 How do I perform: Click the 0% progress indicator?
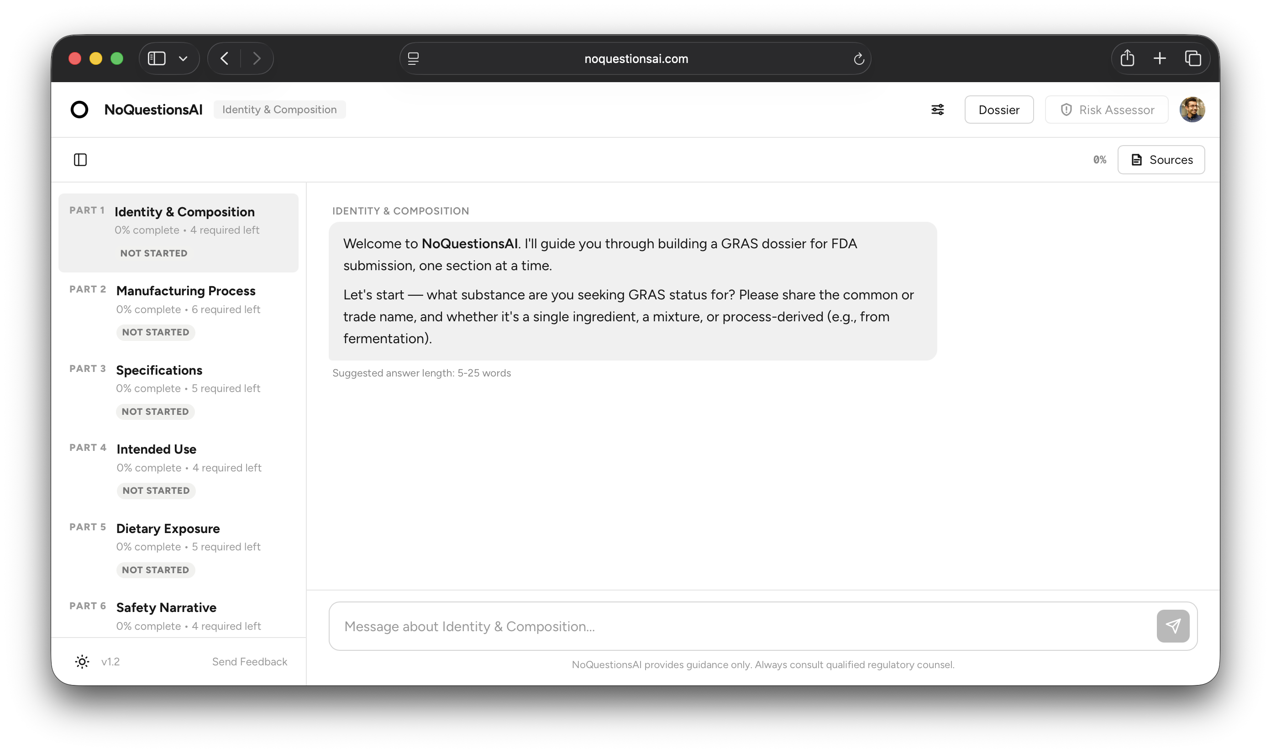tap(1099, 160)
